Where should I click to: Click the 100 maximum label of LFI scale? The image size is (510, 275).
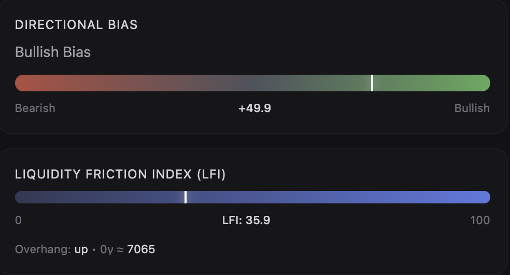(480, 220)
